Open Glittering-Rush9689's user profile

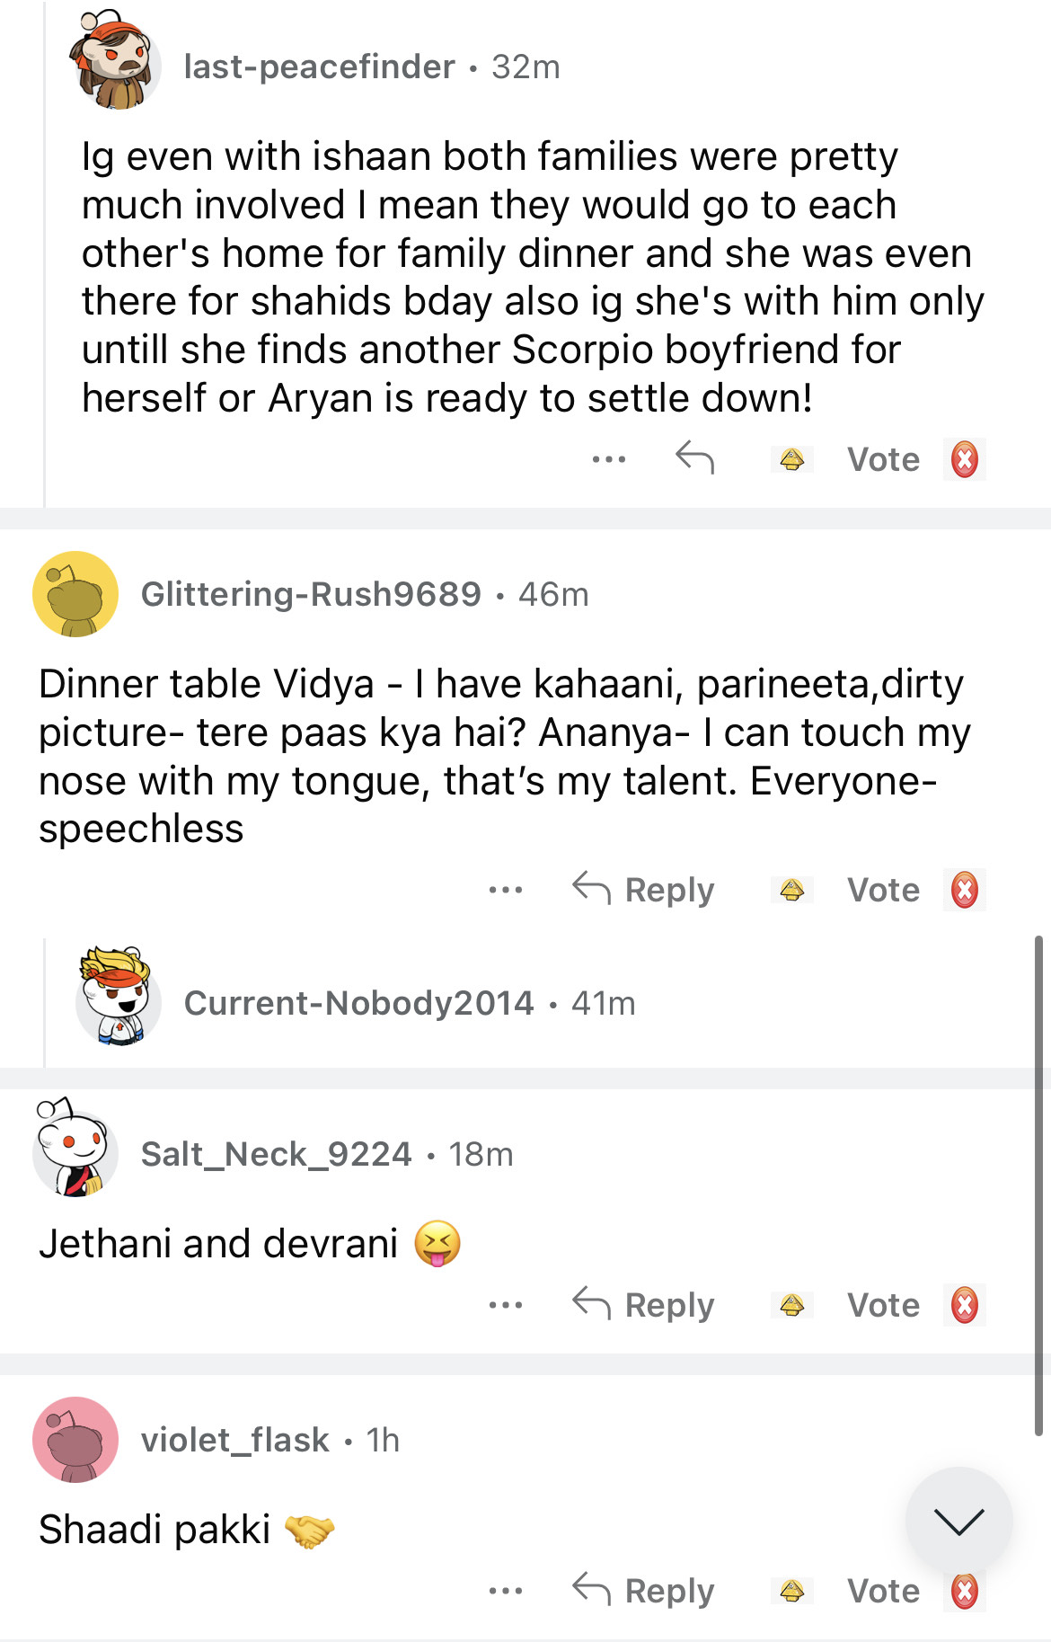311,594
